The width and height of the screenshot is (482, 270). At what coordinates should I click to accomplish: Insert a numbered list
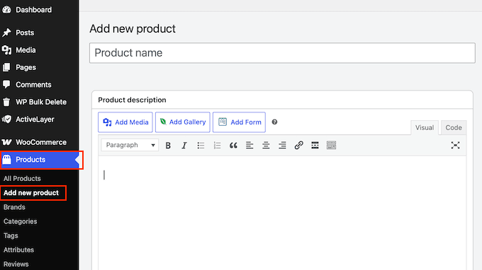coord(217,146)
